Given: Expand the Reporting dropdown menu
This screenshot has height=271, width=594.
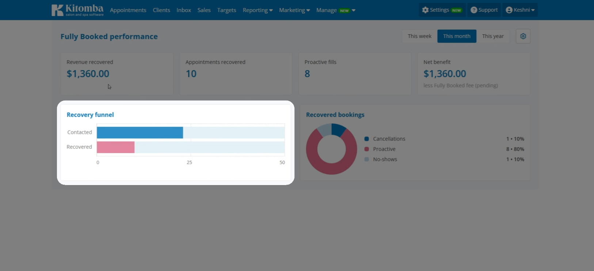Looking at the screenshot, I should click(258, 10).
